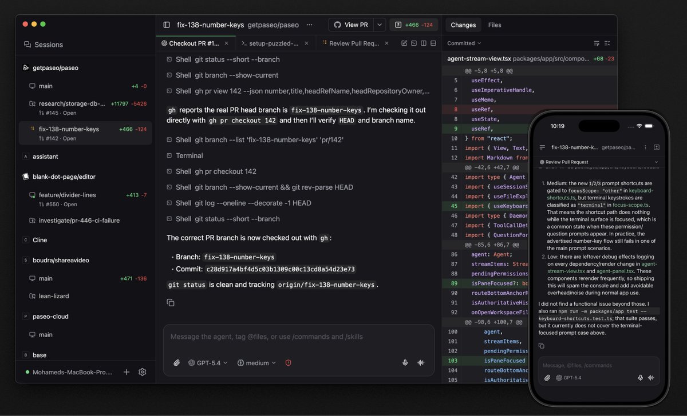Screen dimensions: 687x416
Task: Switch to the Files tab
Action: coord(495,25)
